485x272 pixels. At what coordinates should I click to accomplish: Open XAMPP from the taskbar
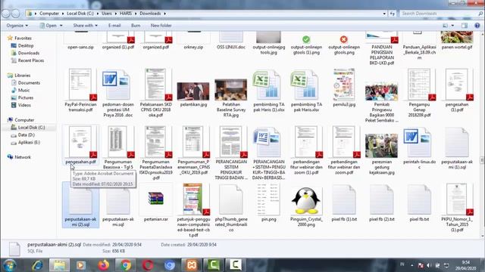[x=192, y=265]
